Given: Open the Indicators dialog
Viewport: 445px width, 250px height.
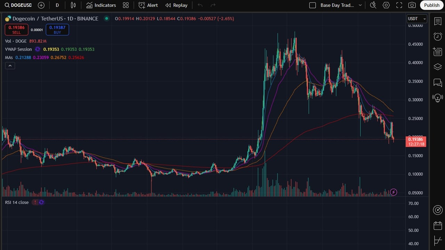Looking at the screenshot, I should (x=101, y=5).
